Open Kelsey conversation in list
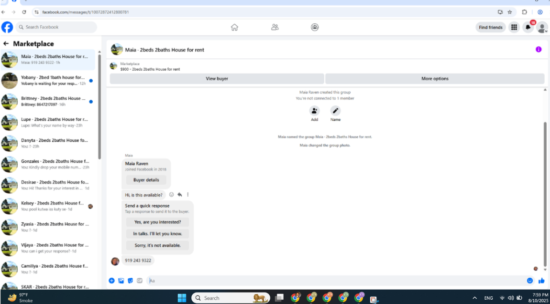 point(48,206)
